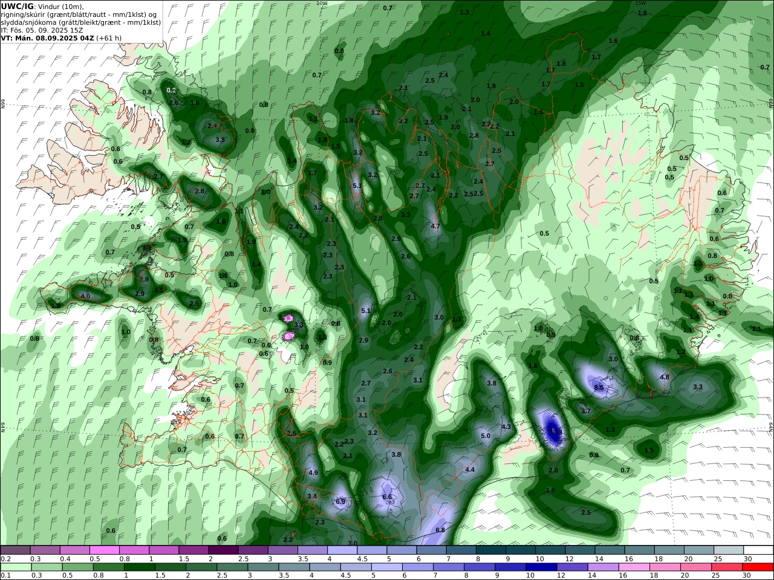Screen dimensions: 774x580
Task: Click the lavender 4–4.5 swatch in upper legend row
Action: click(342, 550)
